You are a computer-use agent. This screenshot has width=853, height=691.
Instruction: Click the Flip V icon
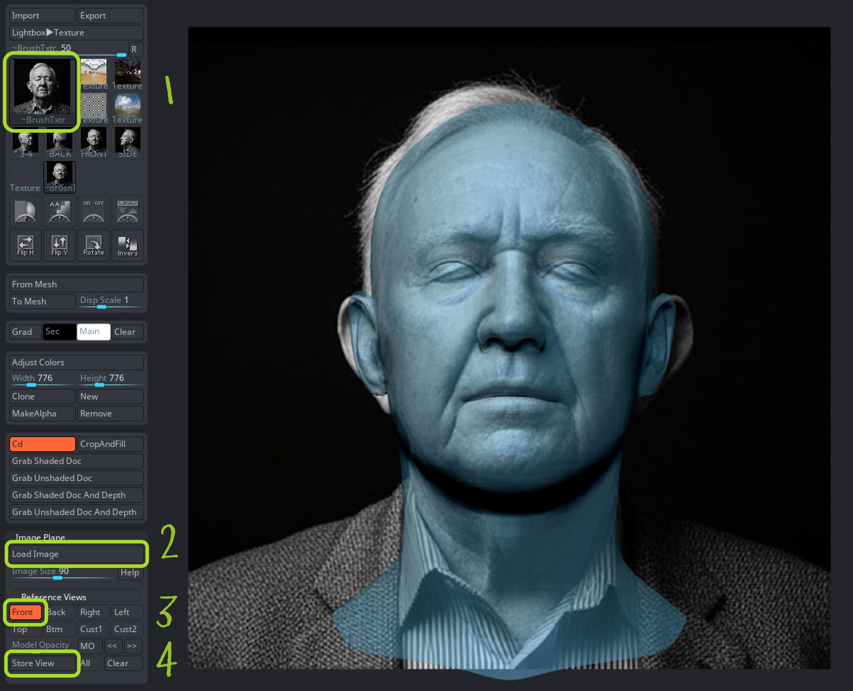point(59,245)
